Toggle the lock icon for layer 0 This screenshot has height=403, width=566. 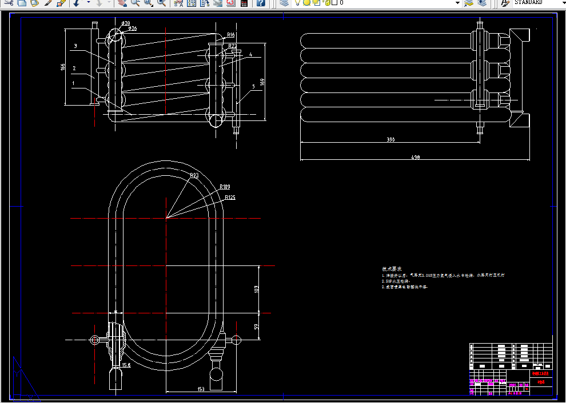(328, 3)
